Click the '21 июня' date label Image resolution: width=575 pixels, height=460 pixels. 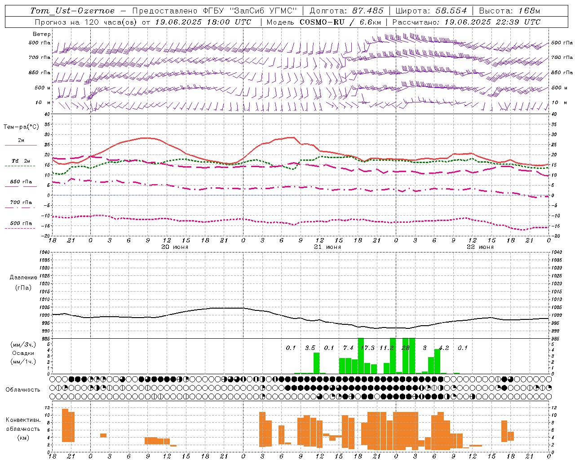(x=327, y=247)
